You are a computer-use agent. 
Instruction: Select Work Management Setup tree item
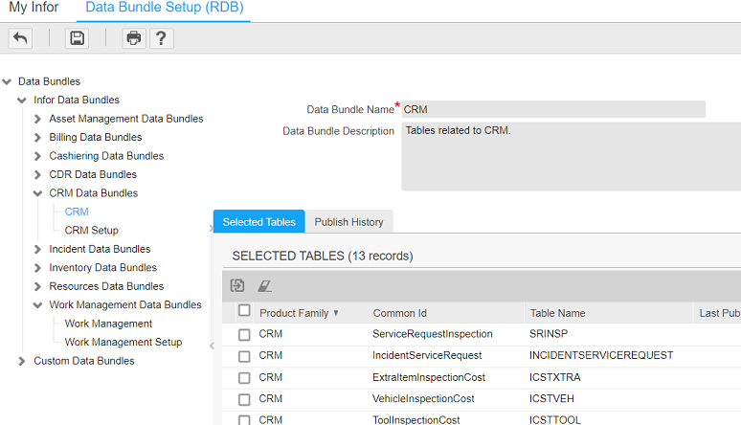pyautogui.click(x=123, y=342)
